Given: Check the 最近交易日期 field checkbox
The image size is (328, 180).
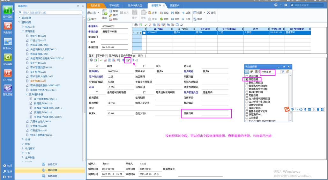Looking at the screenshot, I should pyautogui.click(x=247, y=83).
